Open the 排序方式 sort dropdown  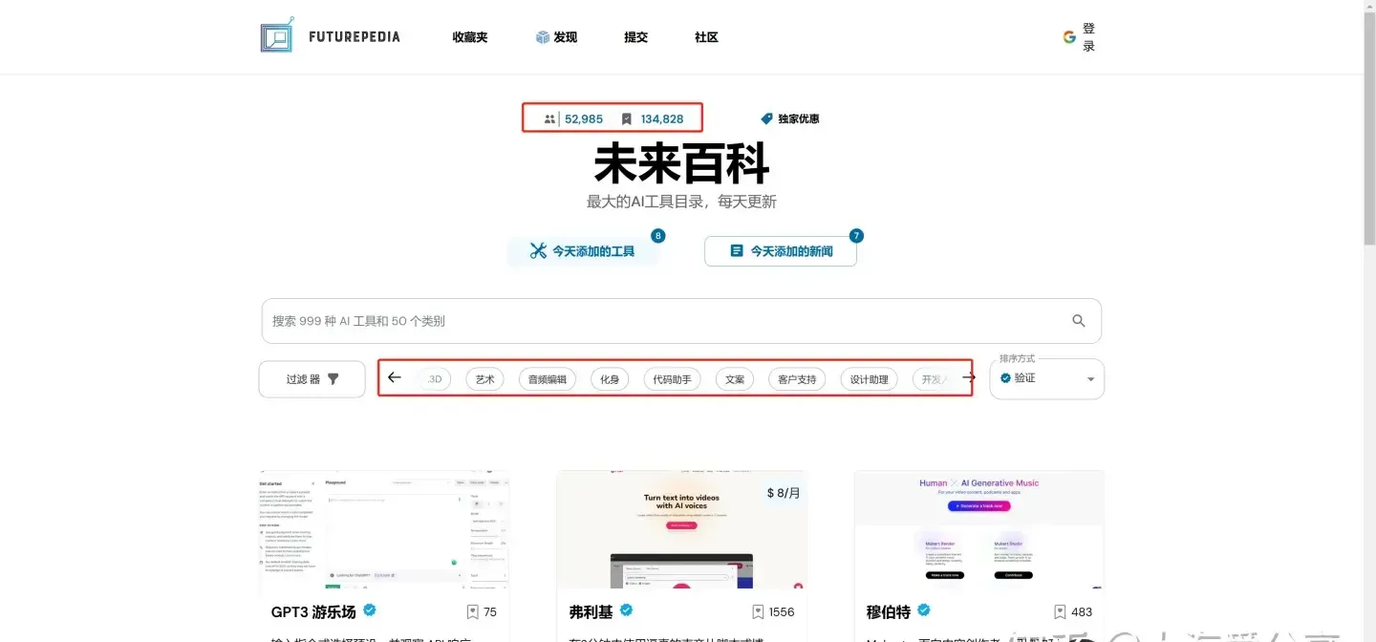tap(1047, 378)
